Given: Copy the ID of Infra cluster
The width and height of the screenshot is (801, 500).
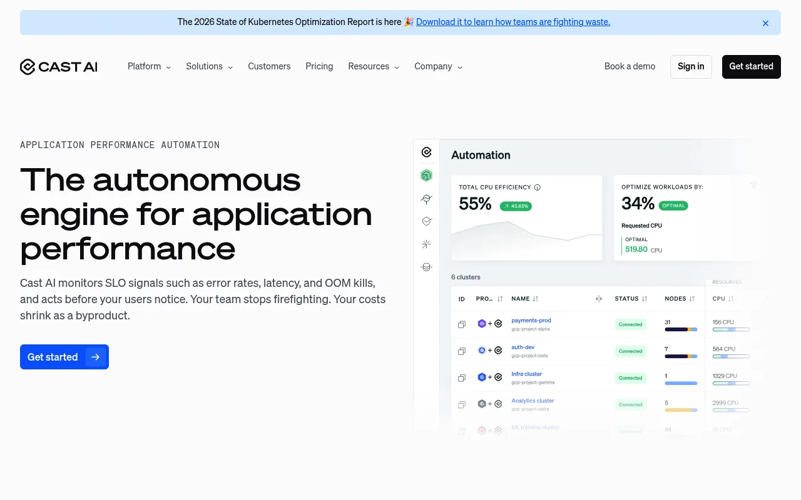Looking at the screenshot, I should 462,378.
